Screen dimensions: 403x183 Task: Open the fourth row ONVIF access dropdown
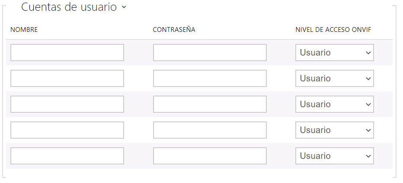[335, 130]
